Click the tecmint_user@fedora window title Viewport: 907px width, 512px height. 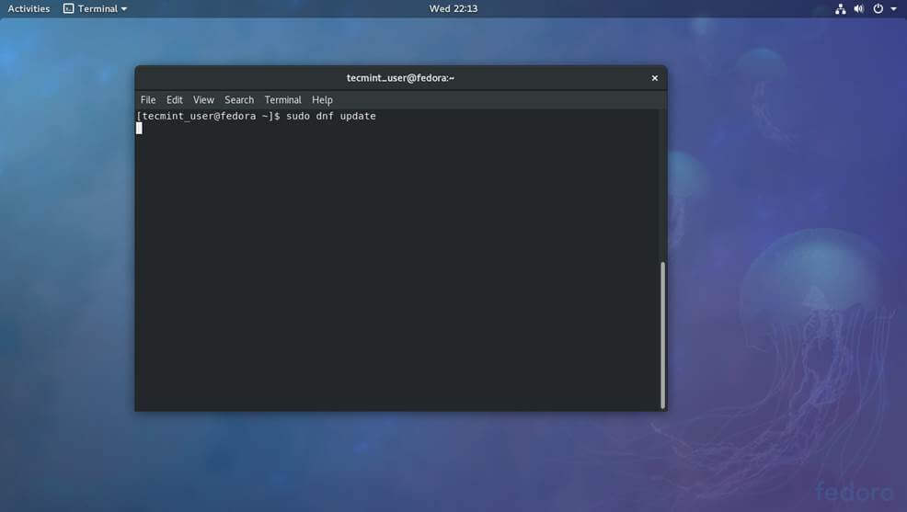(400, 78)
